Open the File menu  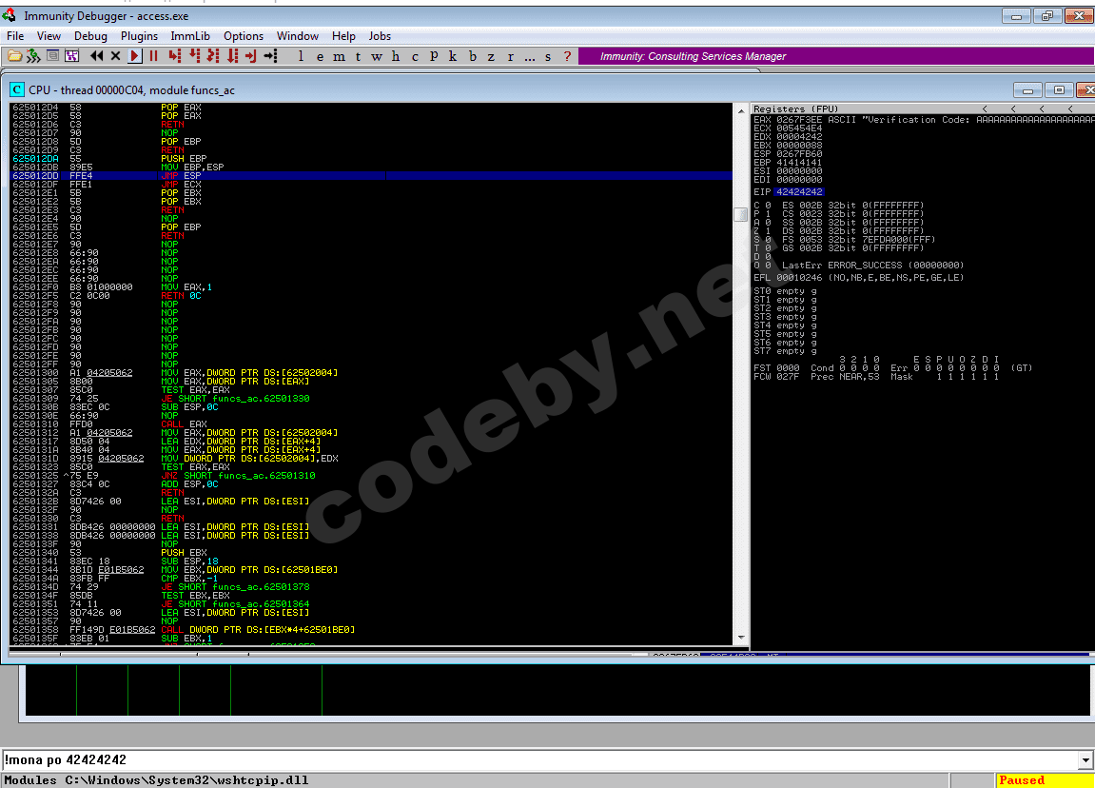(15, 35)
